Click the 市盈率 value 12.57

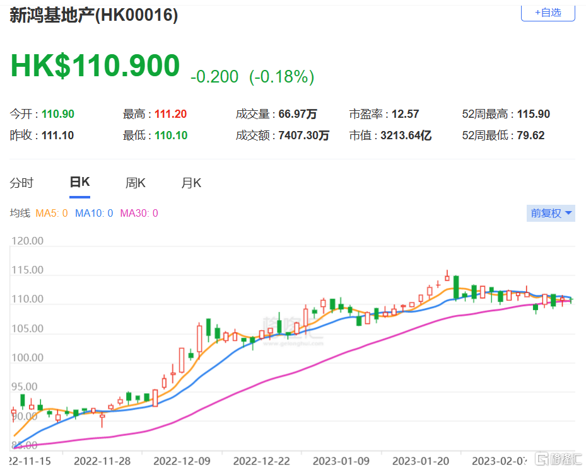(405, 114)
